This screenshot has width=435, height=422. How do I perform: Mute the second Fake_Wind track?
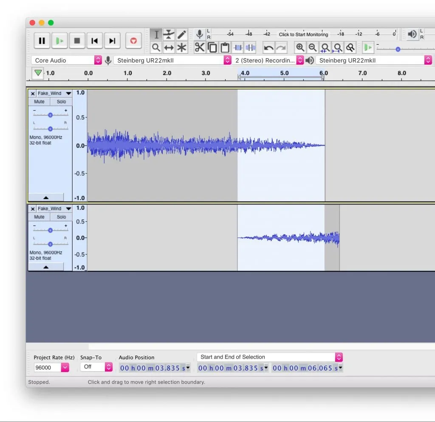point(39,217)
